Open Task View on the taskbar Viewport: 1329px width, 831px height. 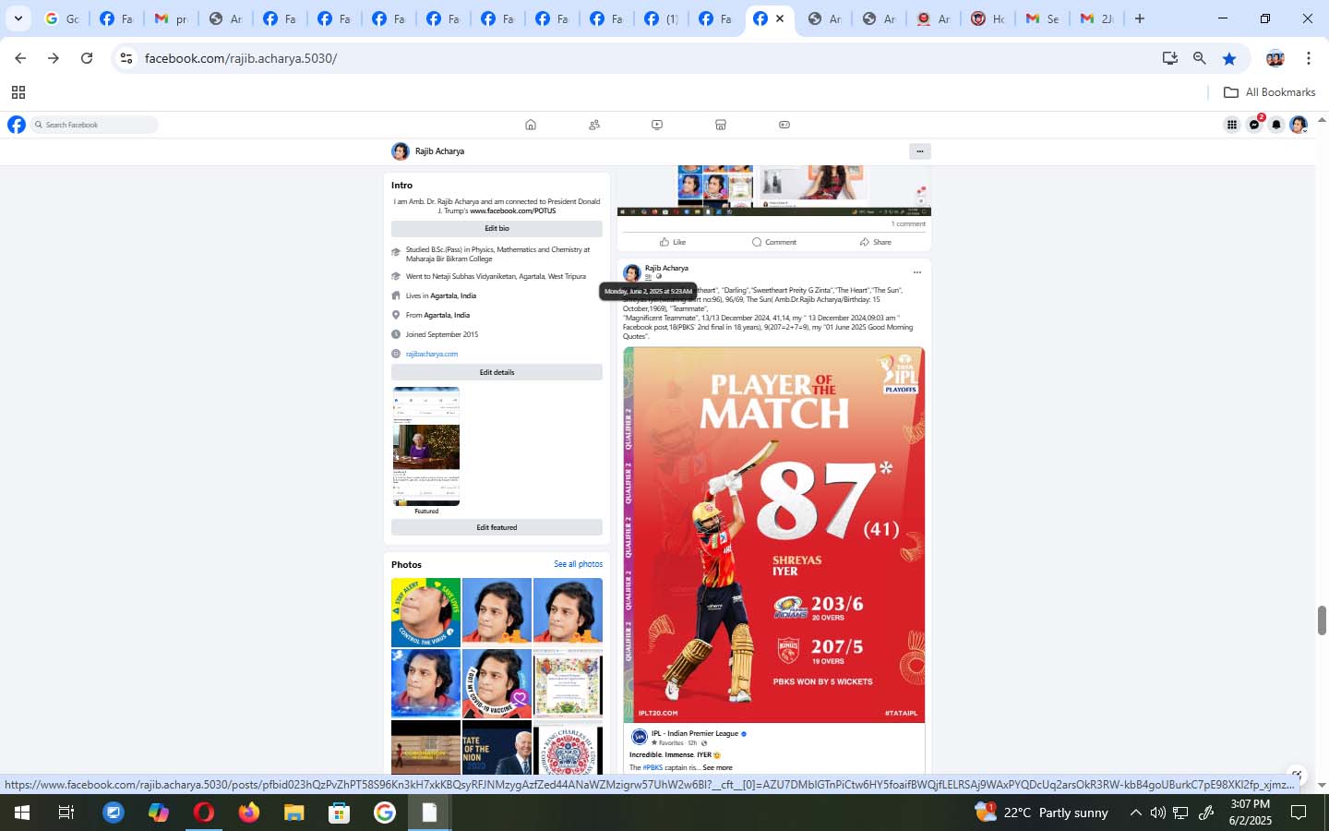(66, 813)
